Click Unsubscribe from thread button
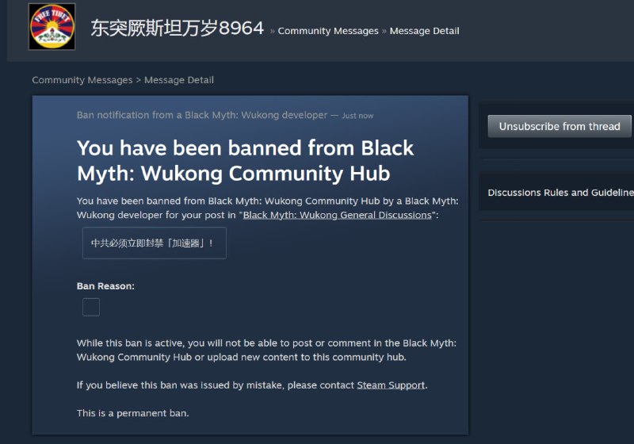 point(560,126)
